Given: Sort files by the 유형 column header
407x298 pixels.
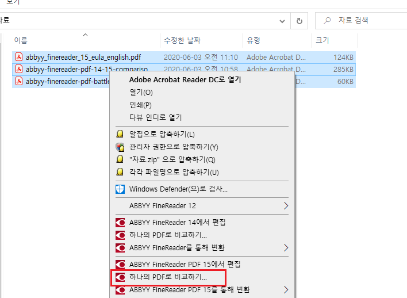Looking at the screenshot, I should pos(254,40).
